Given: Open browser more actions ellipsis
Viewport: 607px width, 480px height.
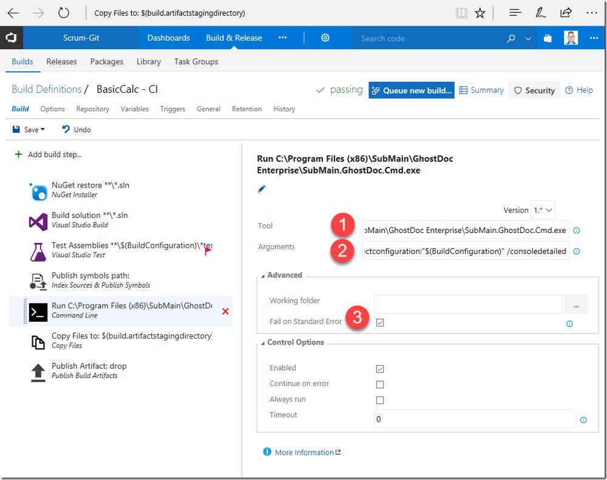Looking at the screenshot, I should click(591, 13).
